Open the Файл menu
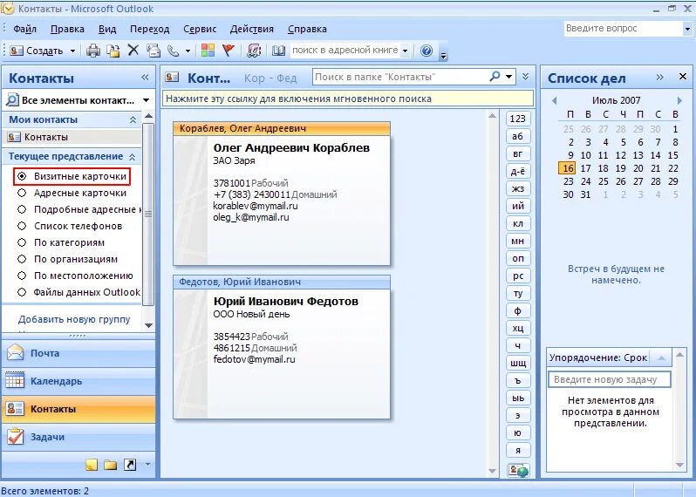696x497 pixels. 24,29
